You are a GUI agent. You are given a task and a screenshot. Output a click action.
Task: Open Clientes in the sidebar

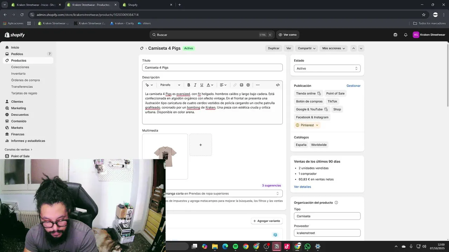pyautogui.click(x=17, y=102)
